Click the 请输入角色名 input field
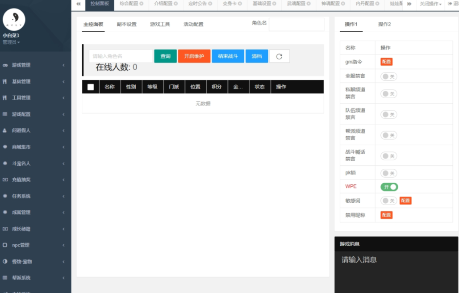This screenshot has width=459, height=293. coord(121,56)
